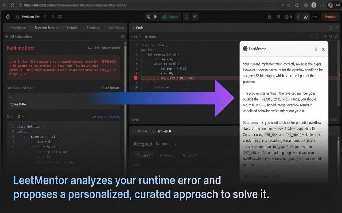Switch to the Description tab
The image size is (342, 213).
[x=16, y=28]
